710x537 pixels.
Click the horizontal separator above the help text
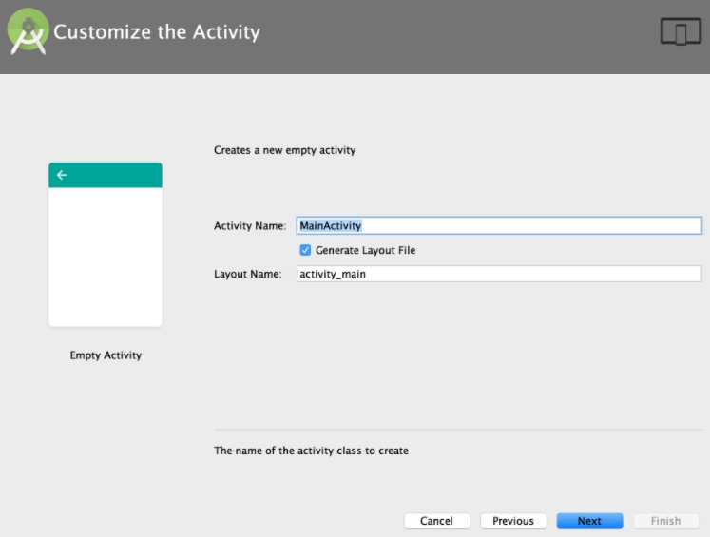(458, 430)
